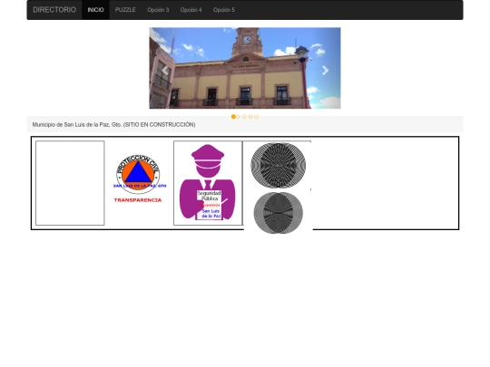490x367 pixels.
Task: Select the INICIO menu item
Action: [x=95, y=10]
